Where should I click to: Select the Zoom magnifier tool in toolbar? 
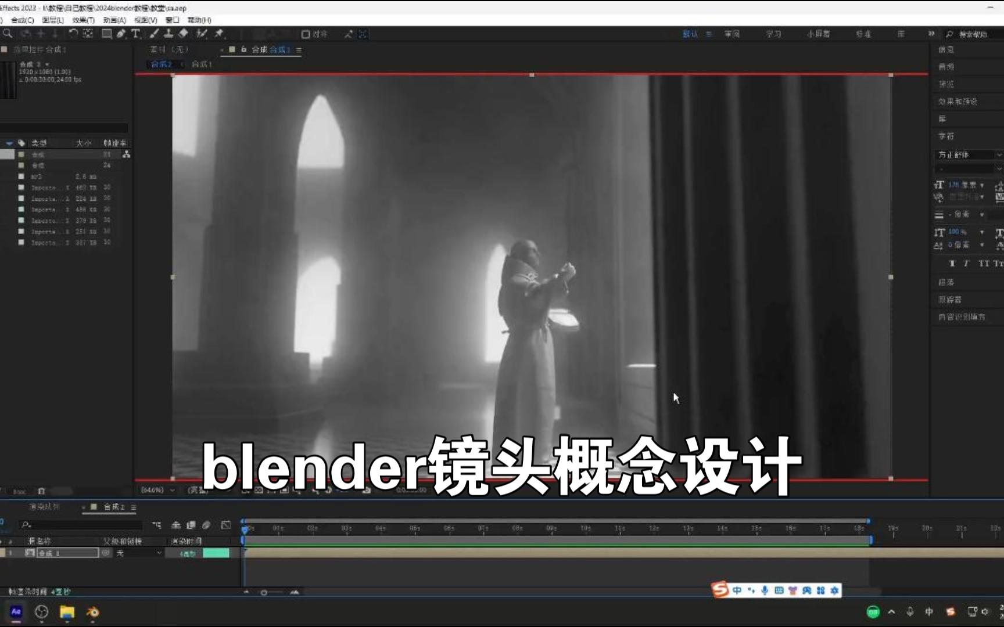pos(8,34)
